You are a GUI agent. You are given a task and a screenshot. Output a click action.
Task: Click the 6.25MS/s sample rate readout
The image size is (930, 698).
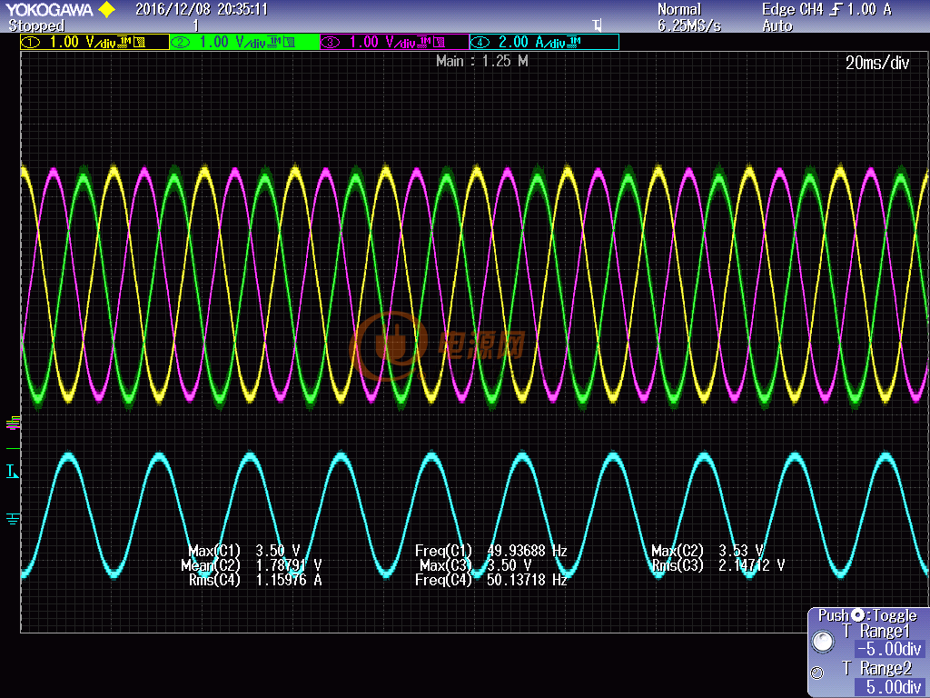click(689, 26)
